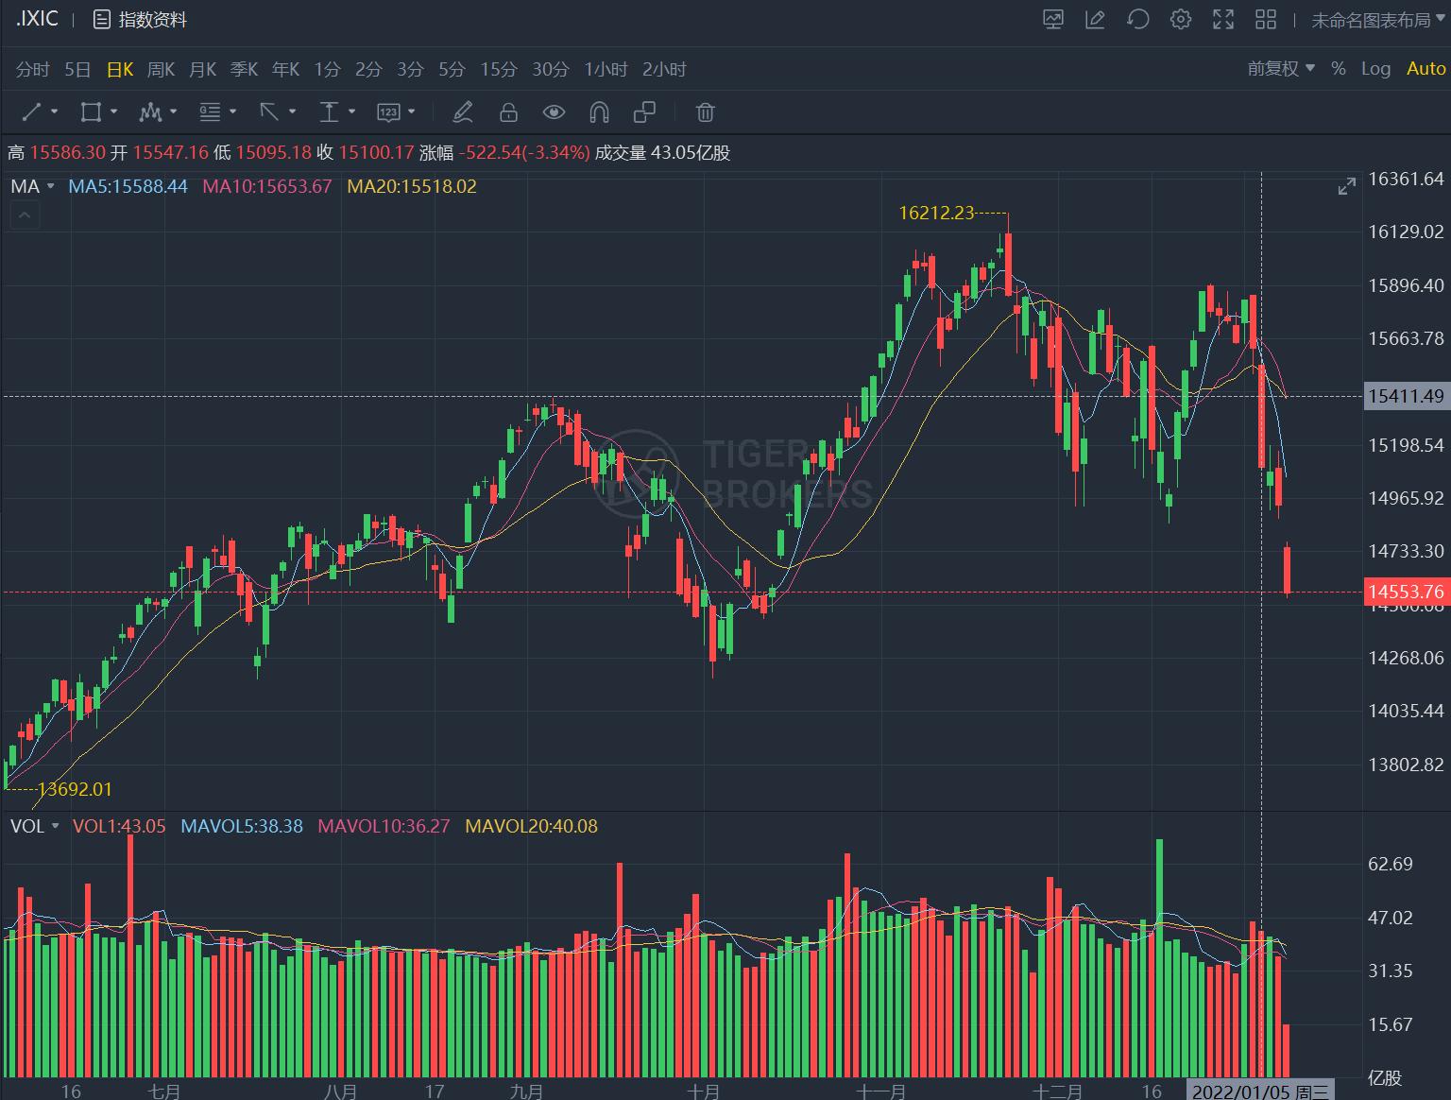The height and width of the screenshot is (1100, 1451).
Task: Open measure tool dropdown arrow
Action: coord(351,112)
